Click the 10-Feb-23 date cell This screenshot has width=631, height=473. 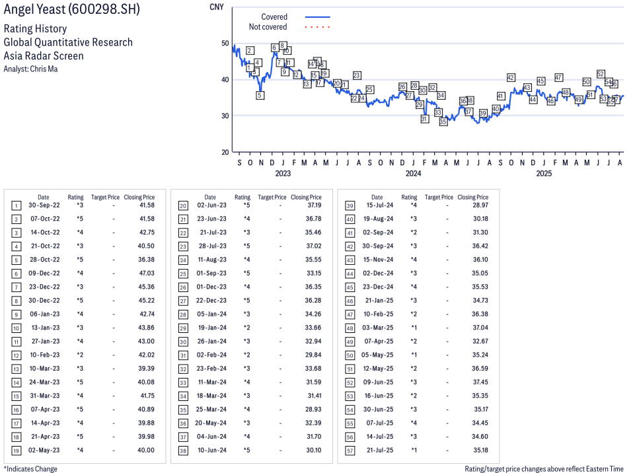(45, 355)
